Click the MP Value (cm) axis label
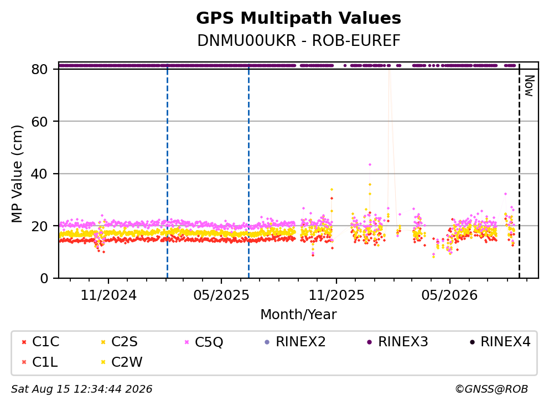Image resolution: width=549 pixels, height=406 pixels. (17, 174)
